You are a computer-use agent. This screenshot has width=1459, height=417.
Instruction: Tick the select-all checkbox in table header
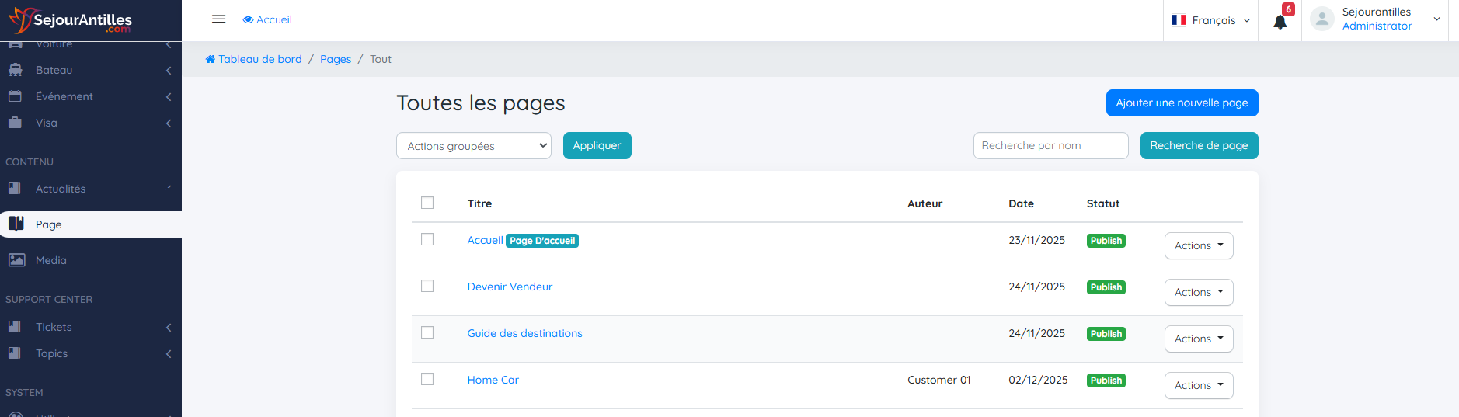427,203
